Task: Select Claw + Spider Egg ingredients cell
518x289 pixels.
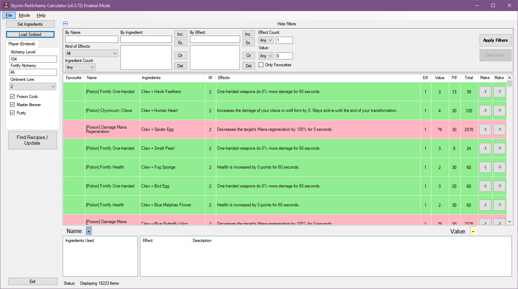Action: (x=172, y=129)
